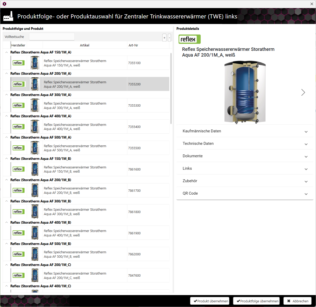The image size is (316, 307).
Task: Select article number 7355400
Action: coord(134,127)
